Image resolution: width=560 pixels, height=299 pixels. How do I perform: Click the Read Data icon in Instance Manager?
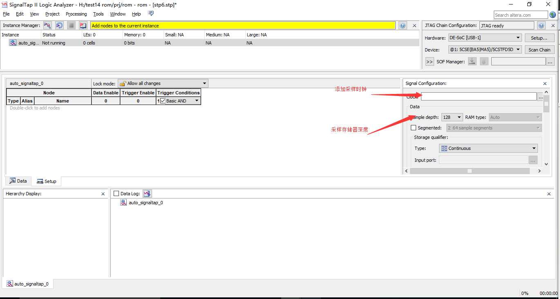[x=83, y=25]
